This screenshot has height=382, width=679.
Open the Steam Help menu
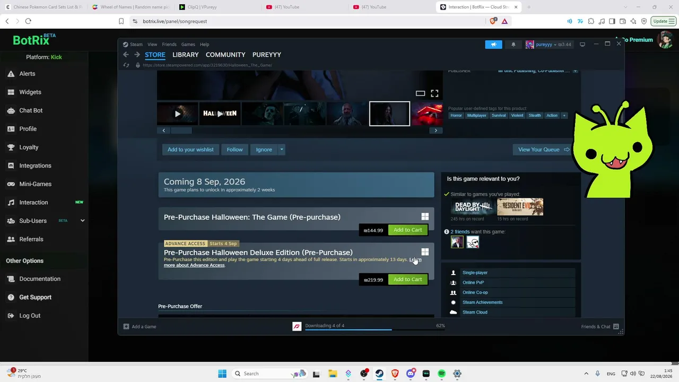point(204,45)
